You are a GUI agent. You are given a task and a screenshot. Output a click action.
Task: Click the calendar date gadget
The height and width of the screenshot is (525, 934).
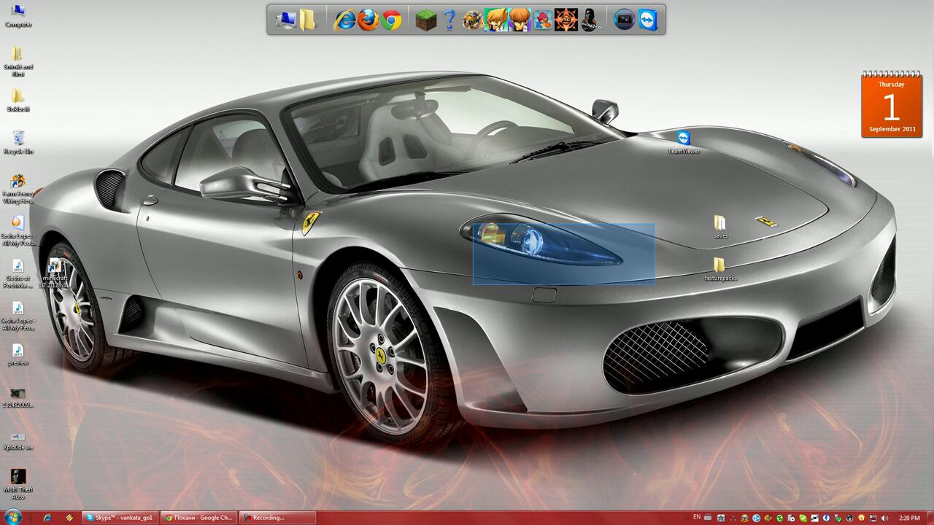point(891,106)
